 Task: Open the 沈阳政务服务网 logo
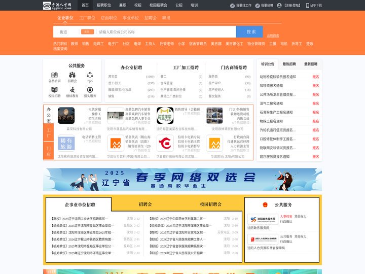[263, 219]
